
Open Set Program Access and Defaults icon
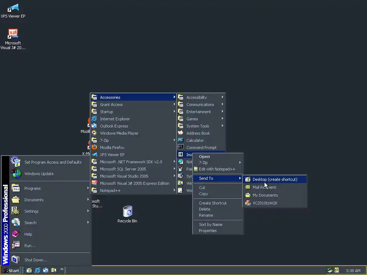pos(16,162)
